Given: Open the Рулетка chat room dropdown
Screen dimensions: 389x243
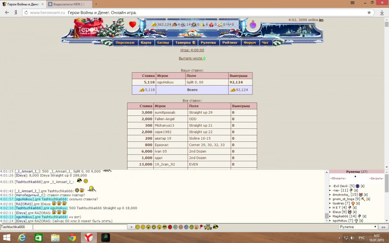Looking at the screenshot, I should coord(357,227).
